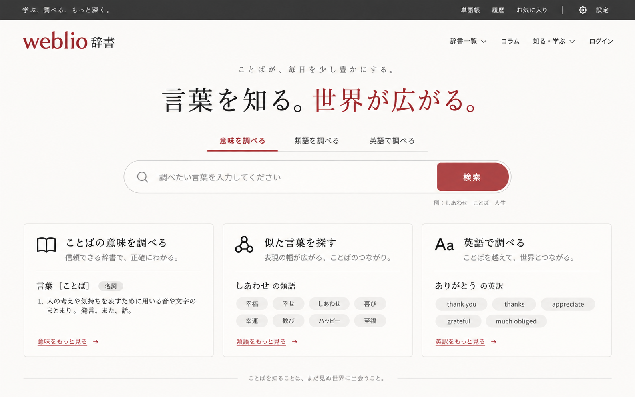
Task: Click the open book icon
Action: 46,245
